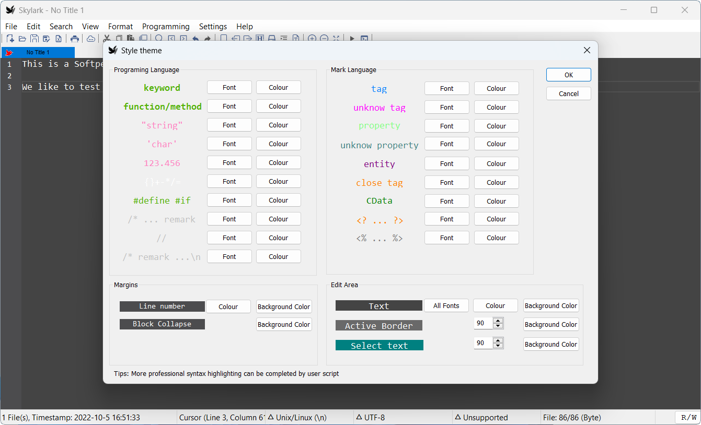This screenshot has width=701, height=425.
Task: Click the Font button for entity
Action: pyautogui.click(x=447, y=163)
